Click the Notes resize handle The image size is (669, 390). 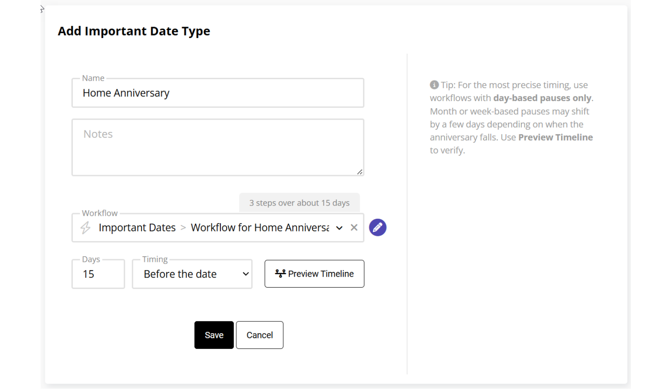click(359, 172)
